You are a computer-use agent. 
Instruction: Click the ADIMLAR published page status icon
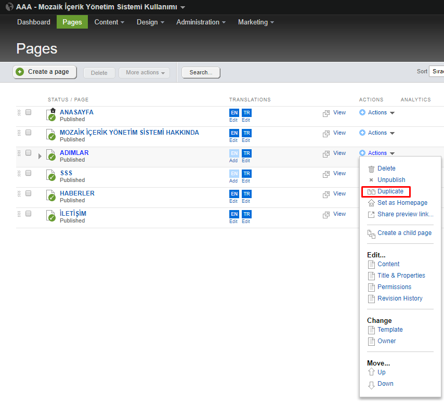point(51,155)
